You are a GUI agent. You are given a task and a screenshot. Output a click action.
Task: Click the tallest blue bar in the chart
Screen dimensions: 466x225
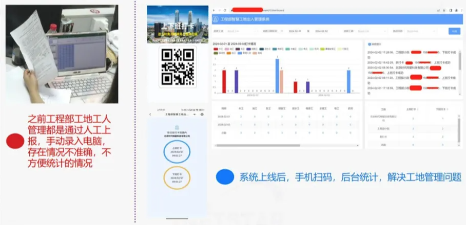click(277, 76)
